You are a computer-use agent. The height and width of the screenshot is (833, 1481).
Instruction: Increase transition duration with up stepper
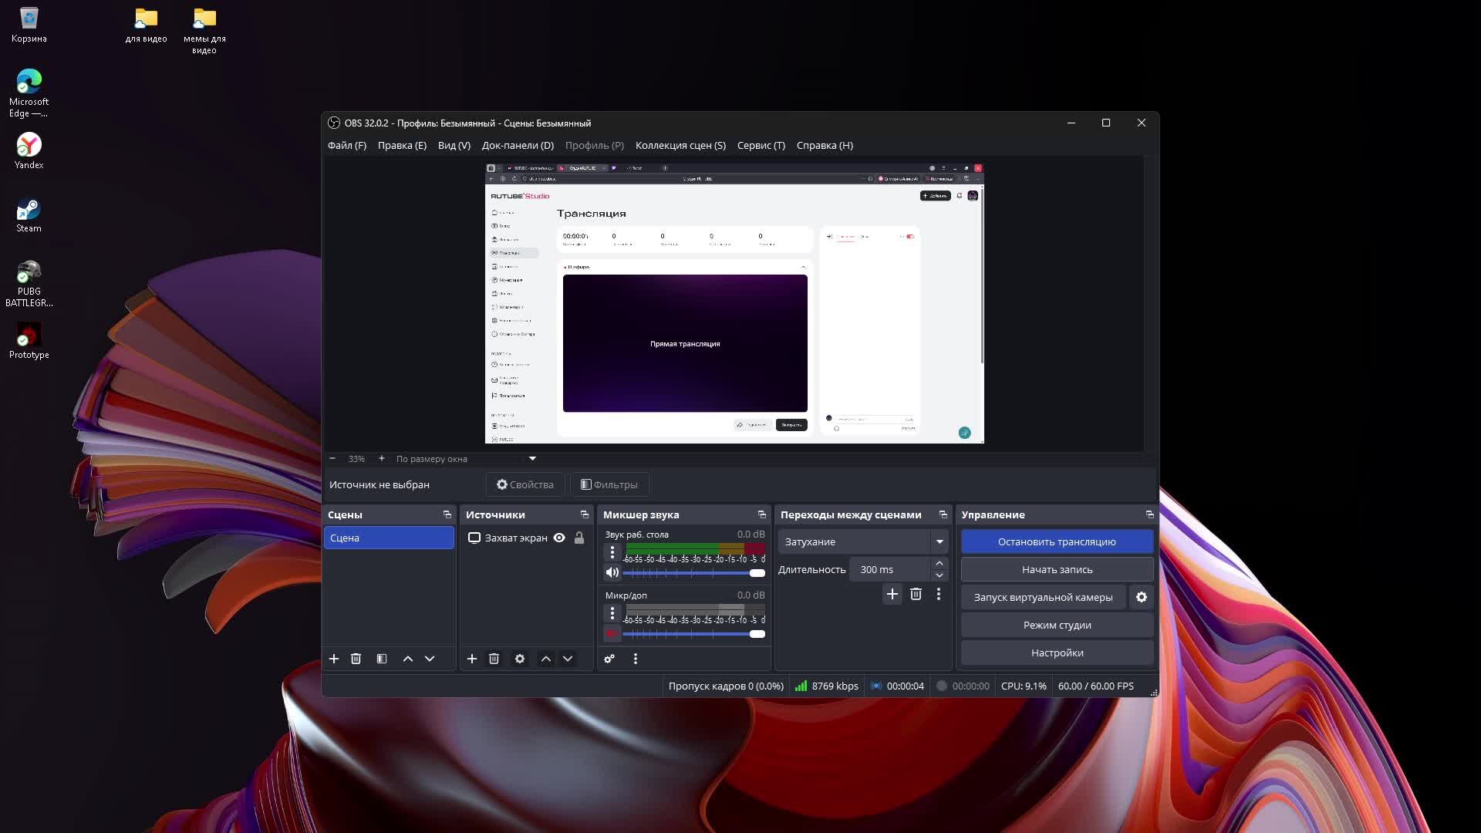[940, 564]
